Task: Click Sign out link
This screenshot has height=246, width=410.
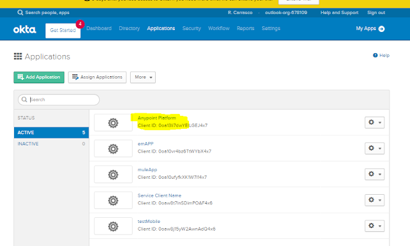Action: pos(376,13)
